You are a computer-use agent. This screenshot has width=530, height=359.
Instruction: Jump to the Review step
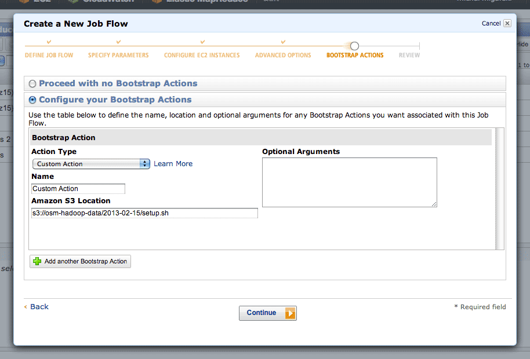[409, 55]
